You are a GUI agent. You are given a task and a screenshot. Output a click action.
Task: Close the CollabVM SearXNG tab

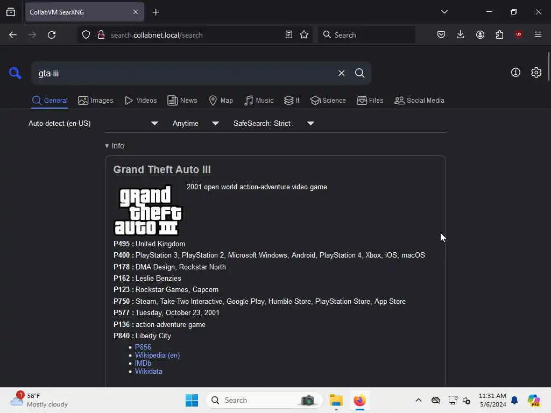pos(136,12)
